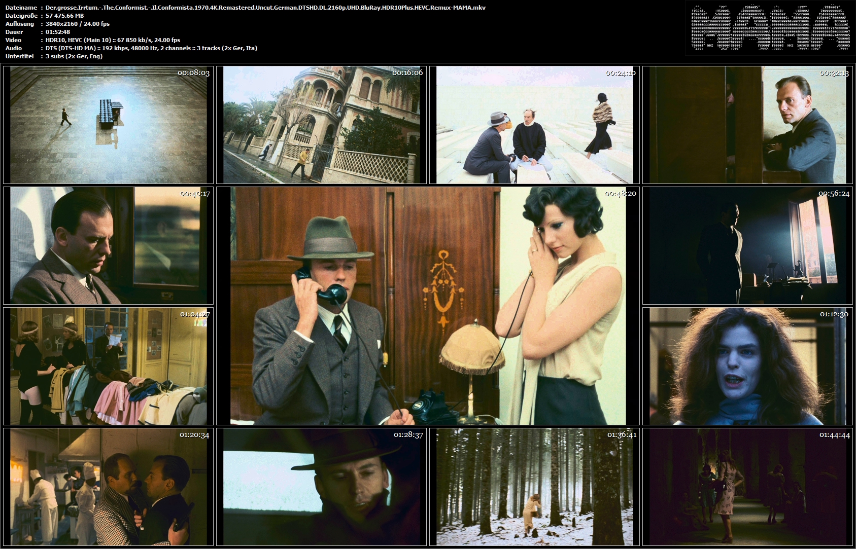
Task: Open the man-in-hat frame at 01:28:37
Action: click(322, 487)
